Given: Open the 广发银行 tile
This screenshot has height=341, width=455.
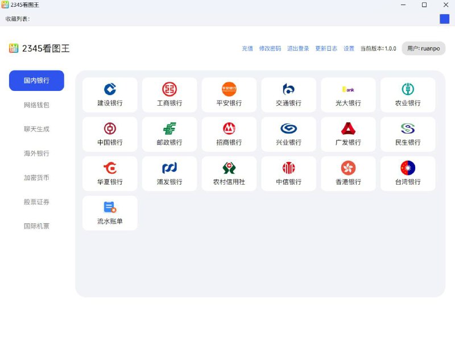Looking at the screenshot, I should pyautogui.click(x=348, y=134).
